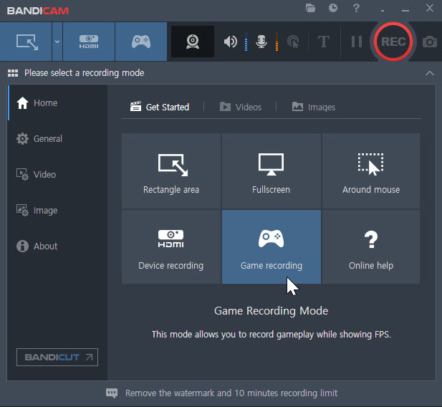Open General settings in sidebar

(x=39, y=139)
